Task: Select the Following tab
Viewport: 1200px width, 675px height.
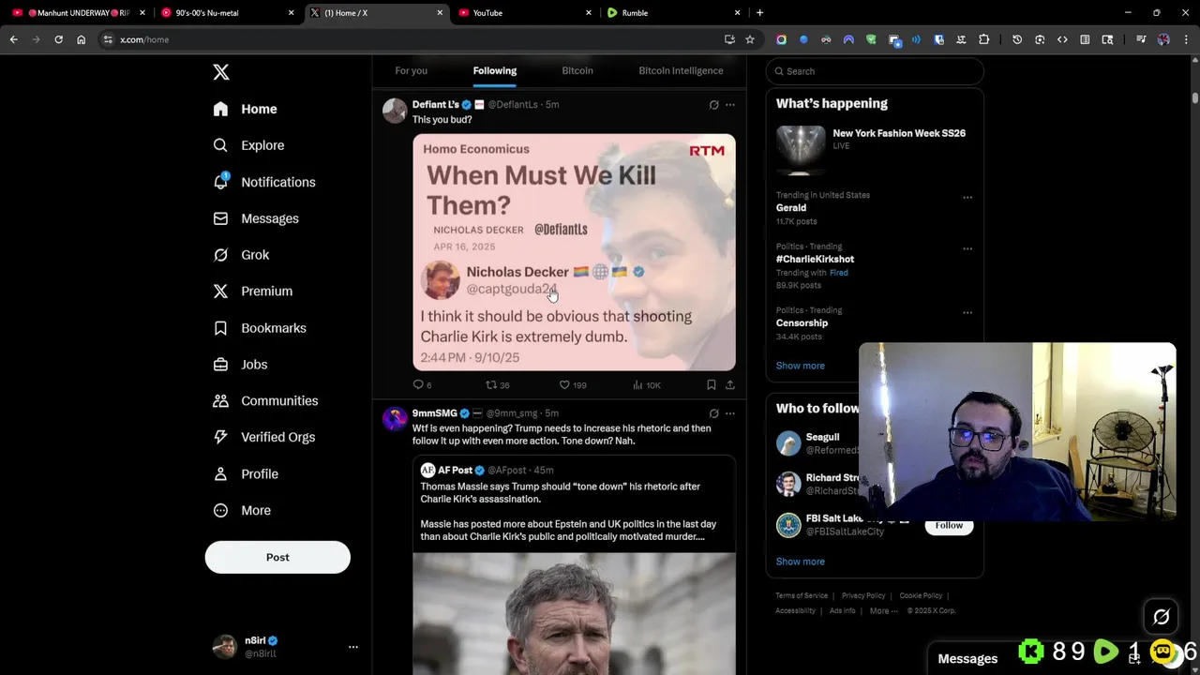Action: pos(494,70)
